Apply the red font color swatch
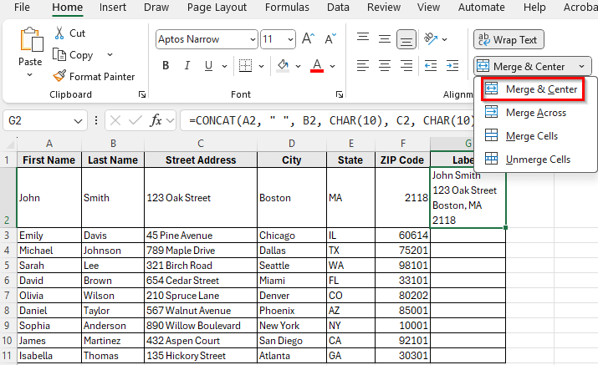The image size is (598, 365). [x=317, y=66]
